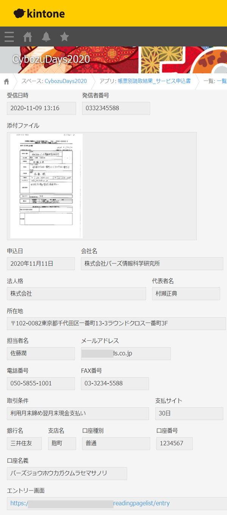This screenshot has width=227, height=515.
Task: Open the attached fax form thumbnail
Action: tap(46, 186)
